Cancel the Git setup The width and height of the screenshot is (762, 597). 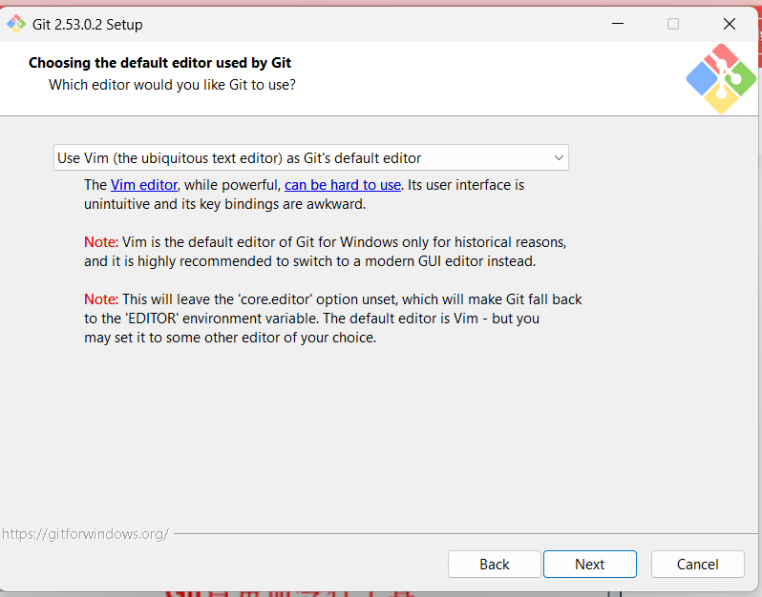click(x=697, y=564)
